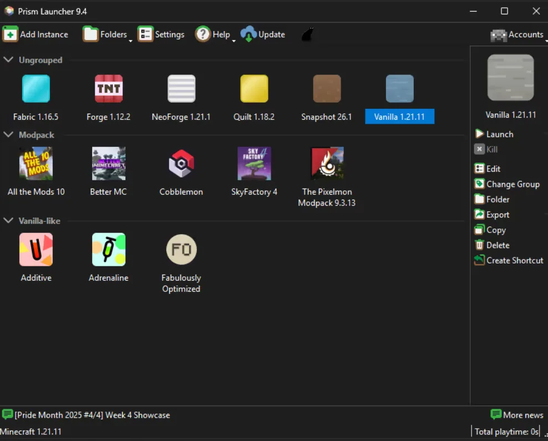This screenshot has height=441, width=548.
Task: Click Delete in the instance sidebar
Action: pos(492,245)
